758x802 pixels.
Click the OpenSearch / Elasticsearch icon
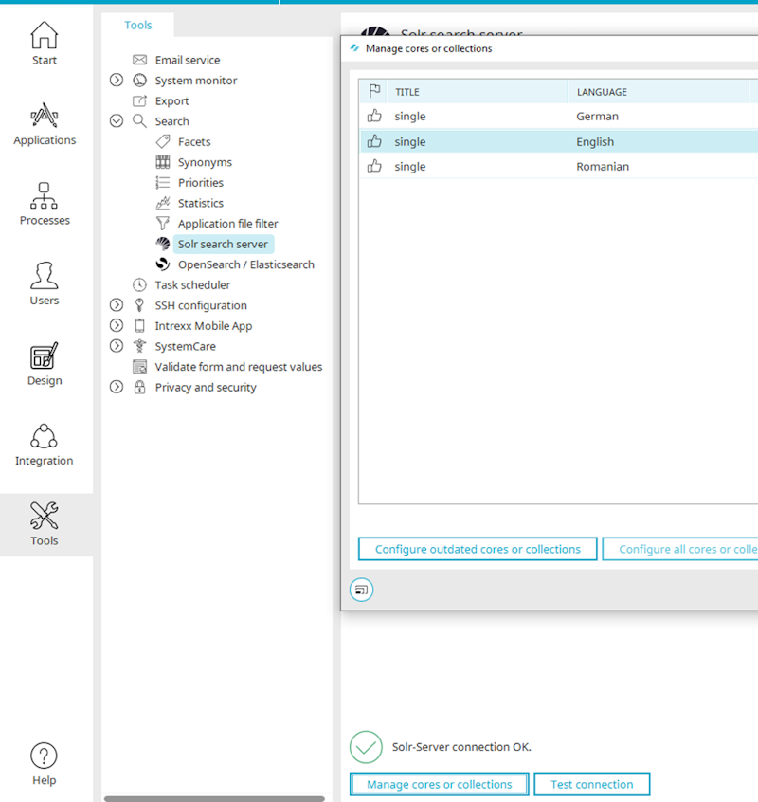pos(161,264)
